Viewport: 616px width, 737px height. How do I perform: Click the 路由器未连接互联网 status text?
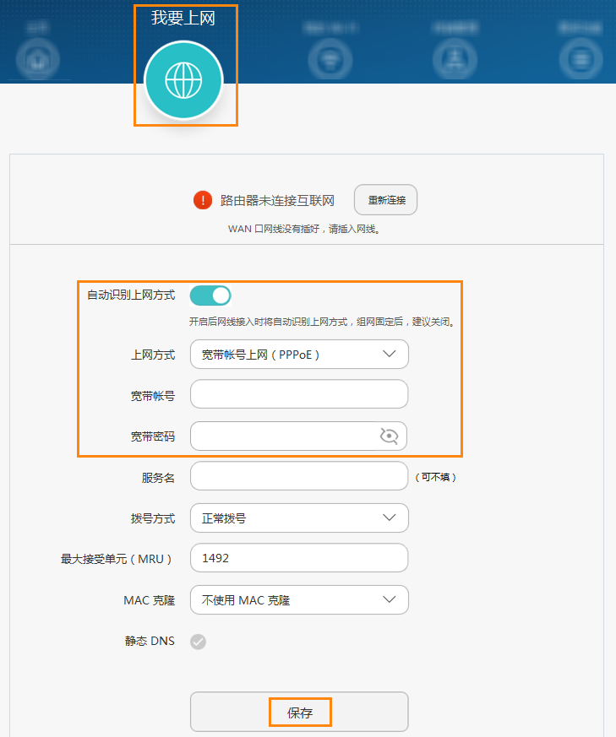click(x=277, y=201)
